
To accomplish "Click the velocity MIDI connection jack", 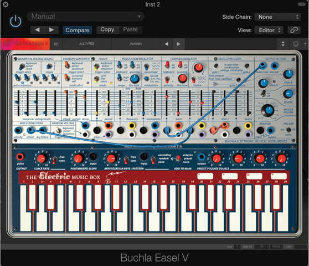I will click(x=18, y=130).
